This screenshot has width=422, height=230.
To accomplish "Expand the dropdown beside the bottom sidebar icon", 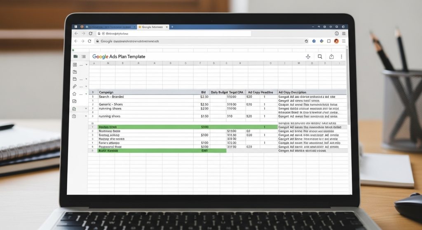I will (86, 116).
